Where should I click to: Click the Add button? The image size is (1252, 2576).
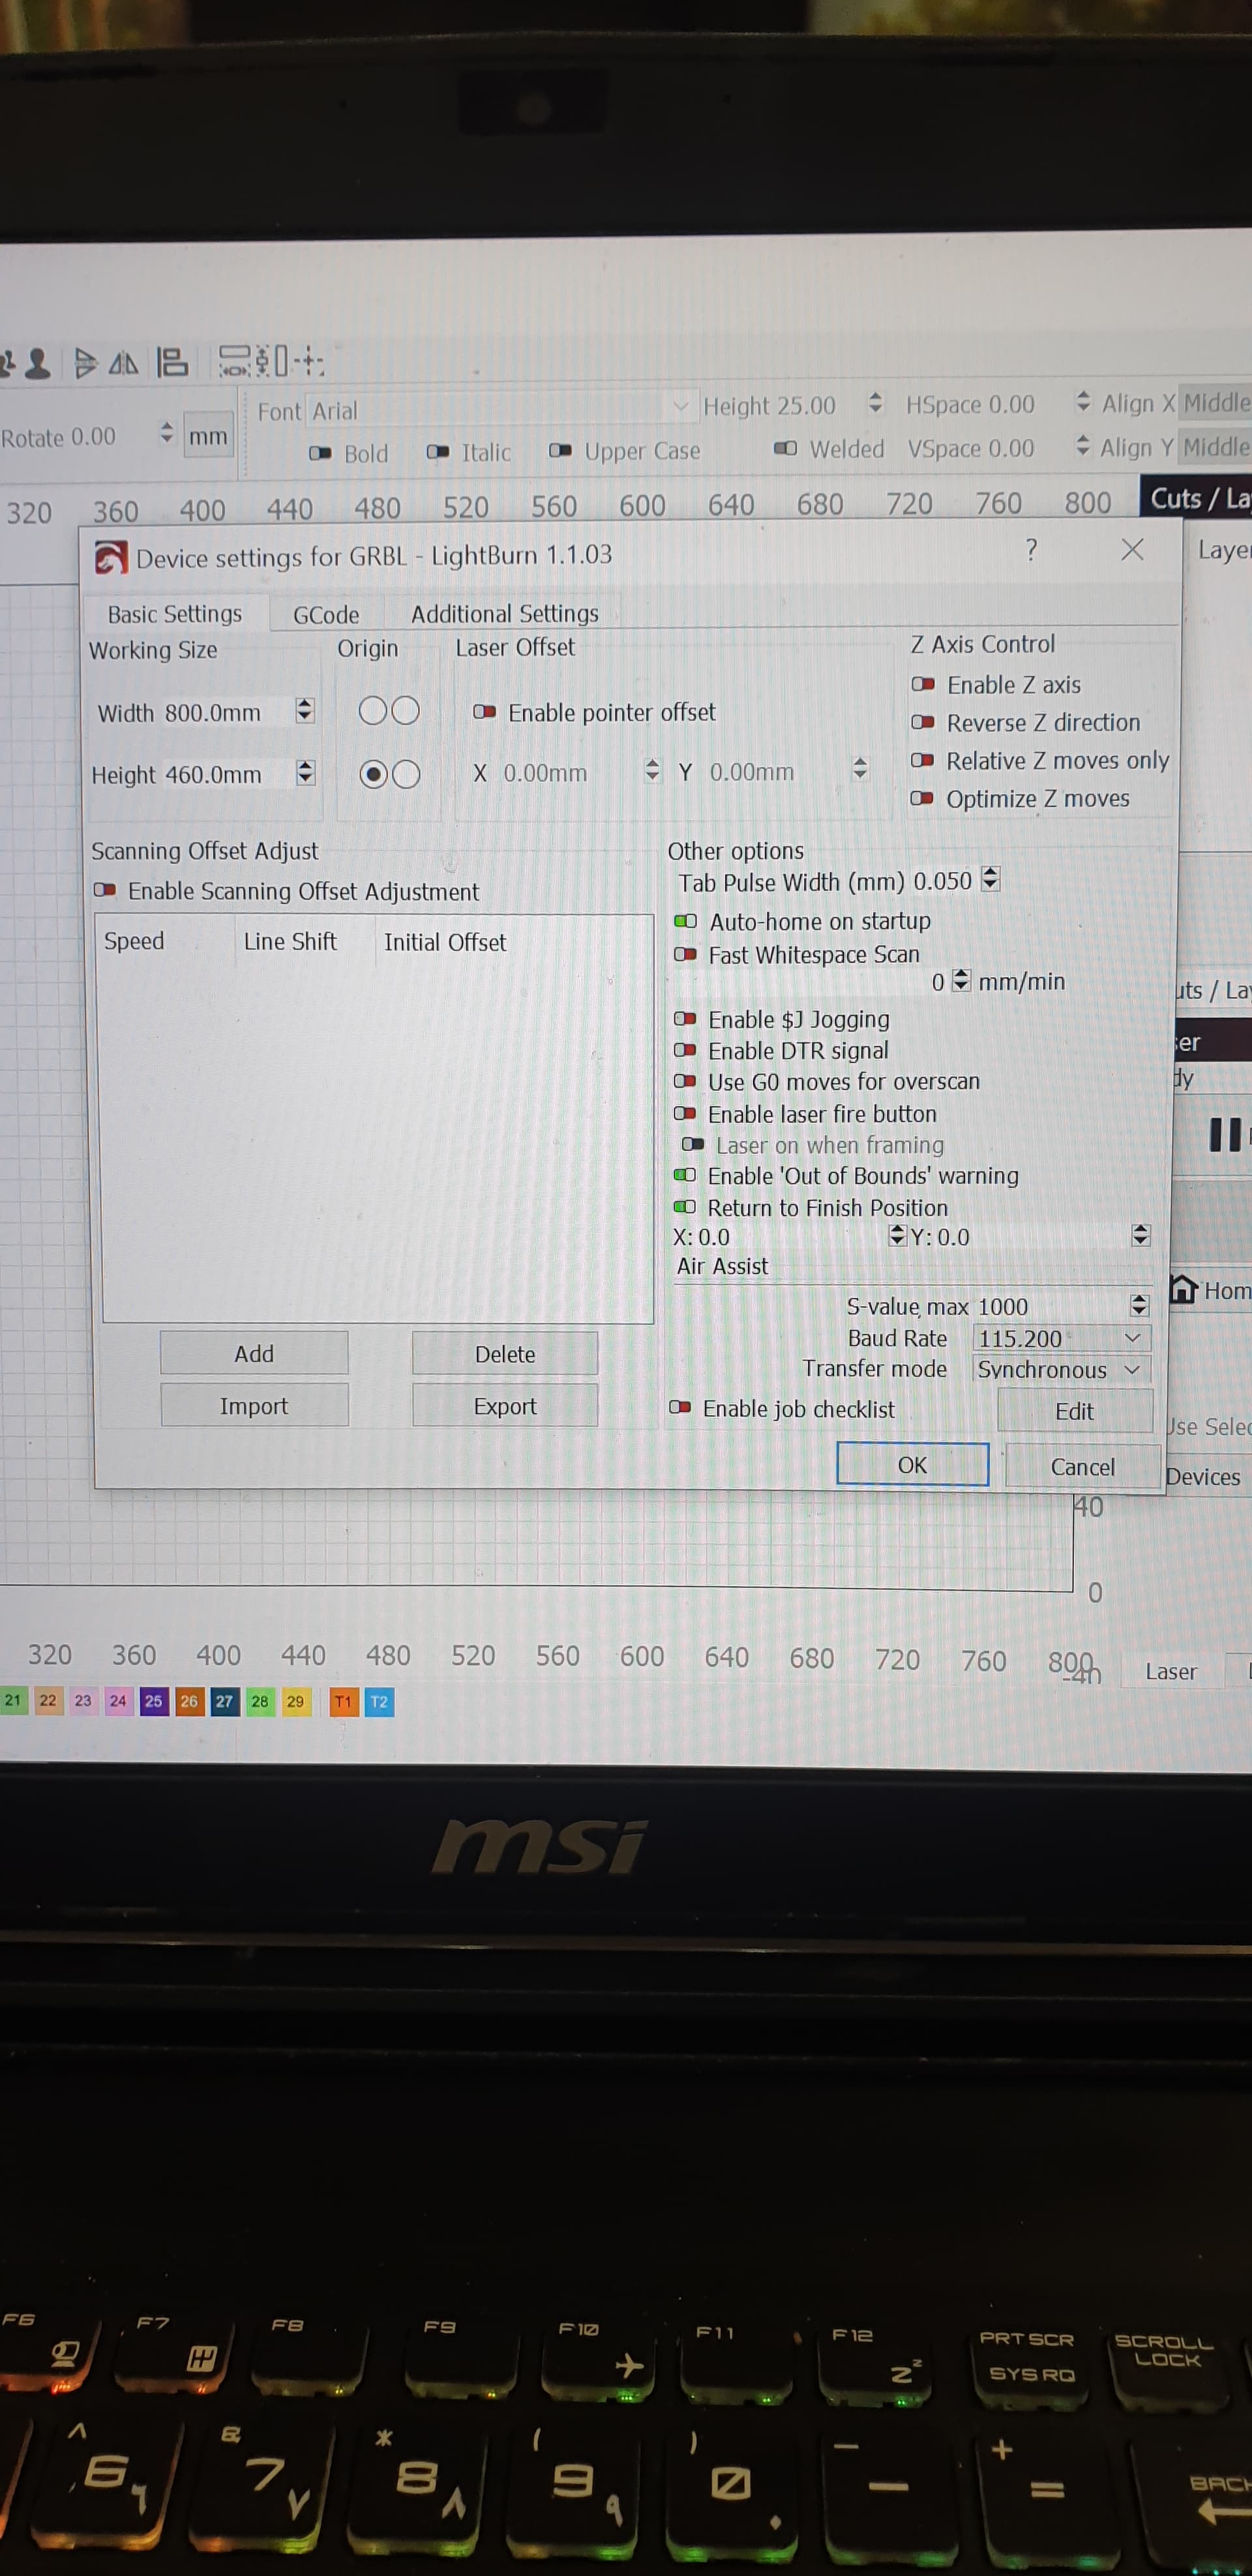pos(254,1353)
